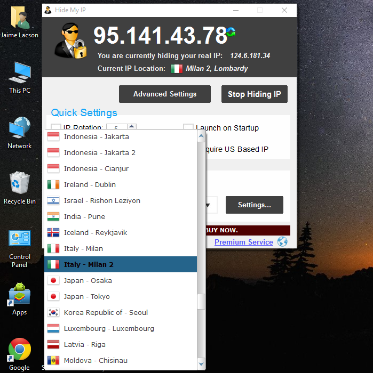Image resolution: width=373 pixels, height=373 pixels.
Task: Minimize the Hide My IP window
Action: (236, 10)
